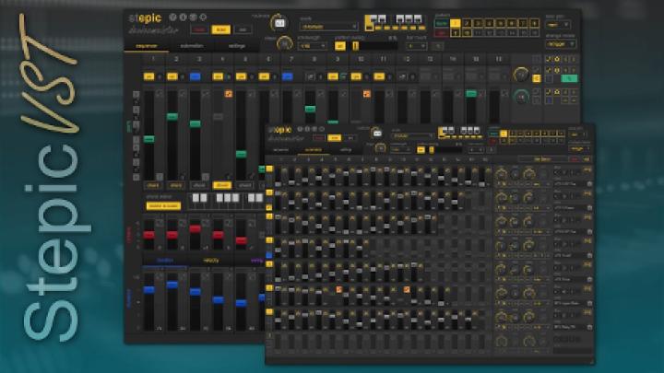Open settings tab in back window
Image resolution: width=664 pixels, height=373 pixels.
(237, 46)
